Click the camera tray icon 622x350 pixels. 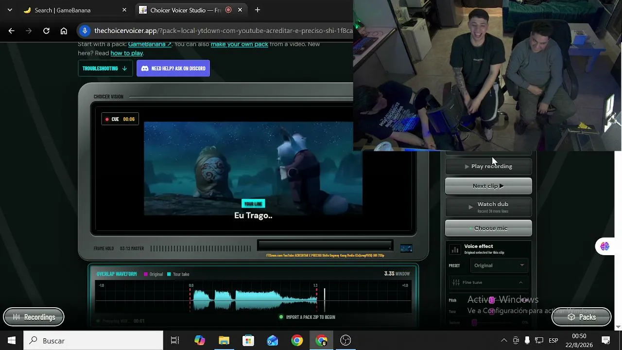(516, 340)
